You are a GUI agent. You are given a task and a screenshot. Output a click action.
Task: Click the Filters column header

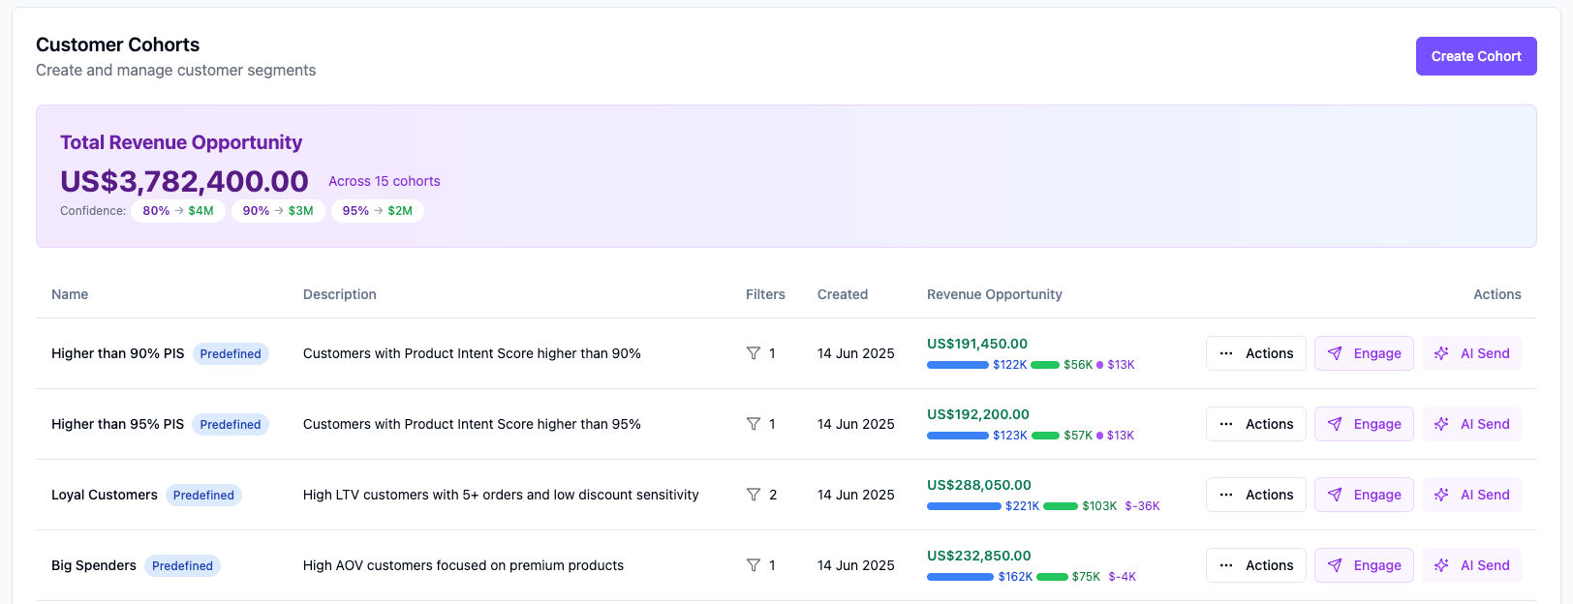(x=765, y=294)
